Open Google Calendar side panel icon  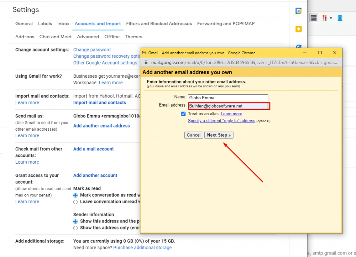tap(298, 11)
